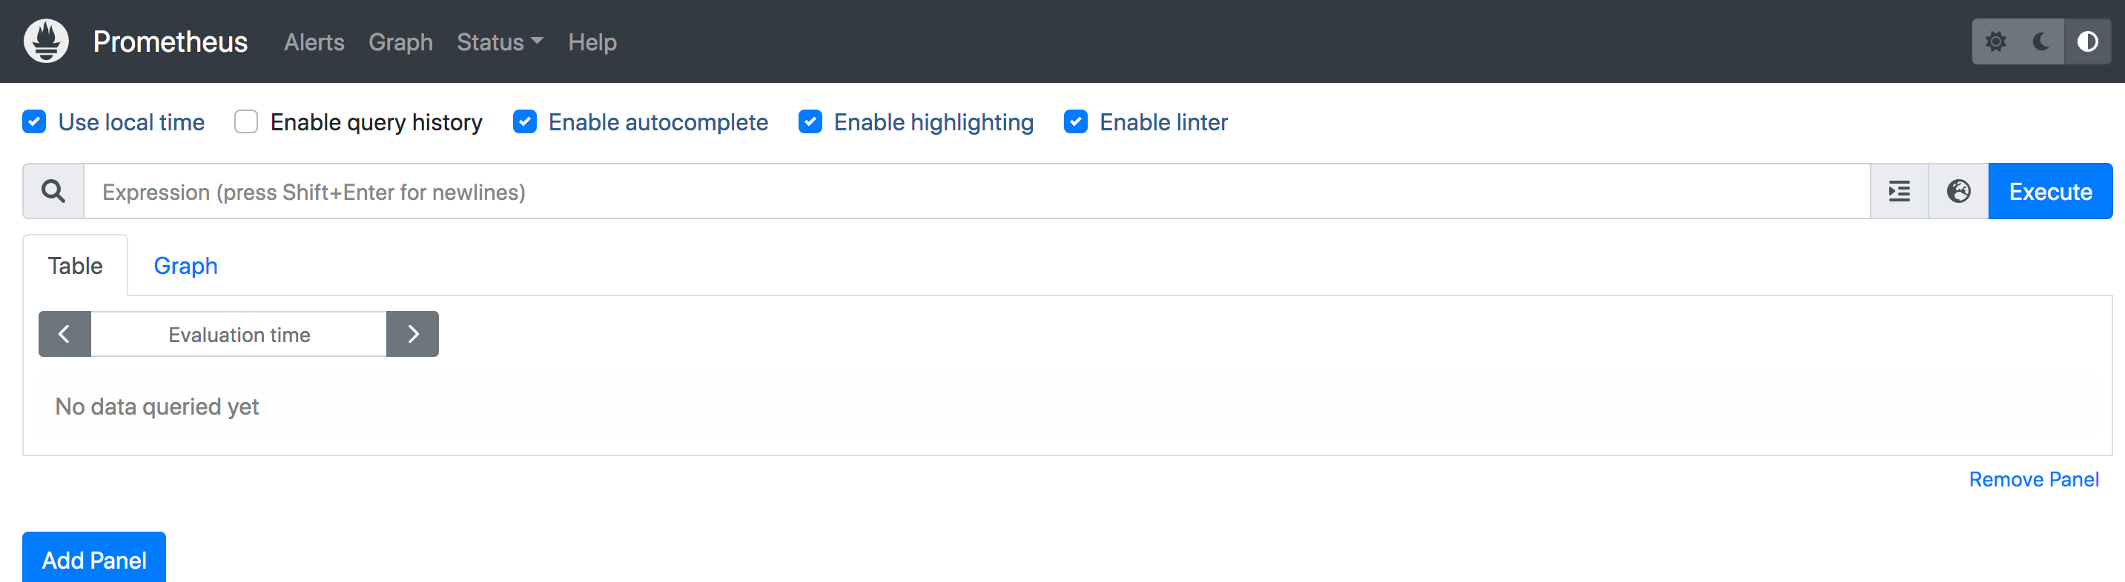Open the Alerts page
This screenshot has height=582, width=2125.
click(x=314, y=42)
